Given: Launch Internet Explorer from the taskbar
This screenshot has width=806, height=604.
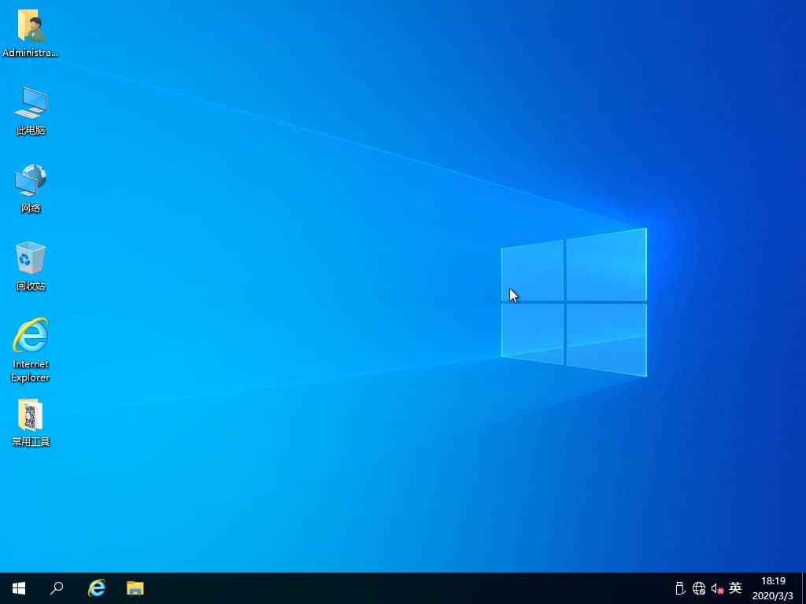Looking at the screenshot, I should [96, 587].
